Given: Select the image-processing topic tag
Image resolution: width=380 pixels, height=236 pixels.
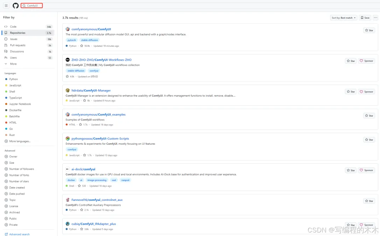Looking at the screenshot, I should tap(97, 180).
